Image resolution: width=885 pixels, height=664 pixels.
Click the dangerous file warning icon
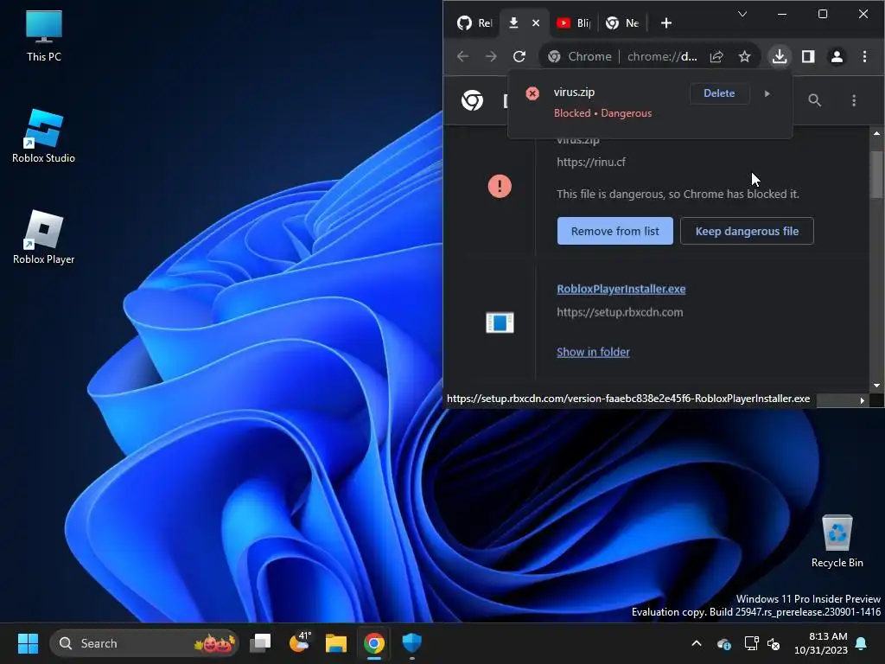500,187
